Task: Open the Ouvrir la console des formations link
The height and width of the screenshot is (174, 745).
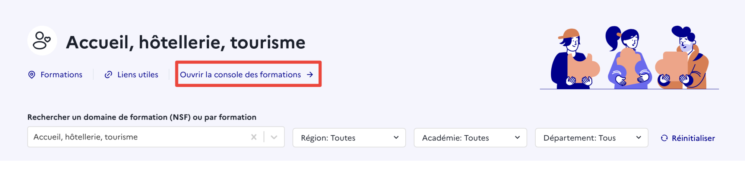Action: click(x=247, y=75)
